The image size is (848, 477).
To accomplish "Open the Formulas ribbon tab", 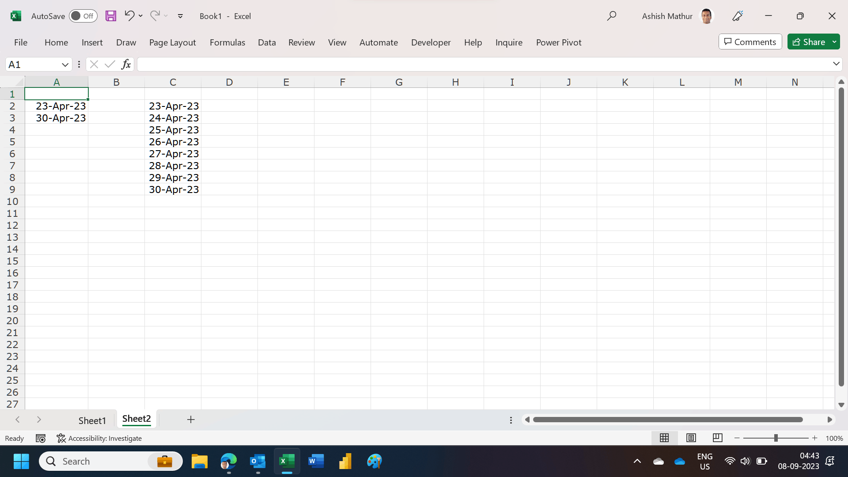I will point(227,42).
